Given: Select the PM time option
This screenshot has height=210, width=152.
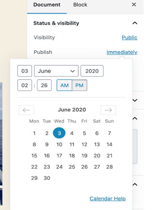Looking at the screenshot, I should point(80,85).
